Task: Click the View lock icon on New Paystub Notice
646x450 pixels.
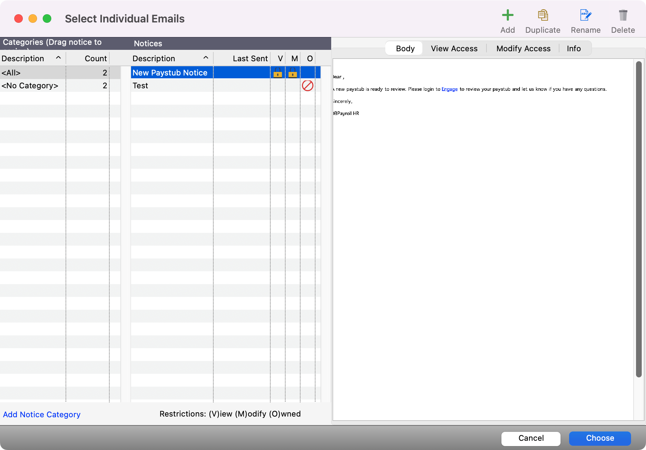Action: point(278,73)
